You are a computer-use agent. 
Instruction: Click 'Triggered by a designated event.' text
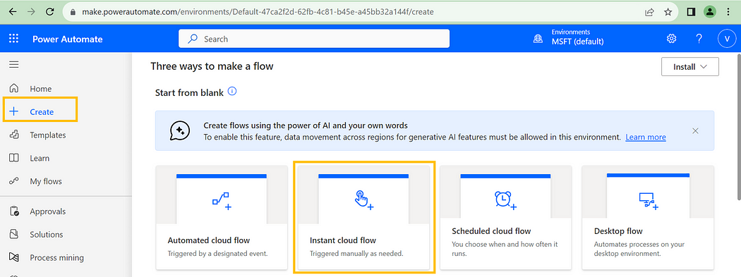(x=218, y=254)
